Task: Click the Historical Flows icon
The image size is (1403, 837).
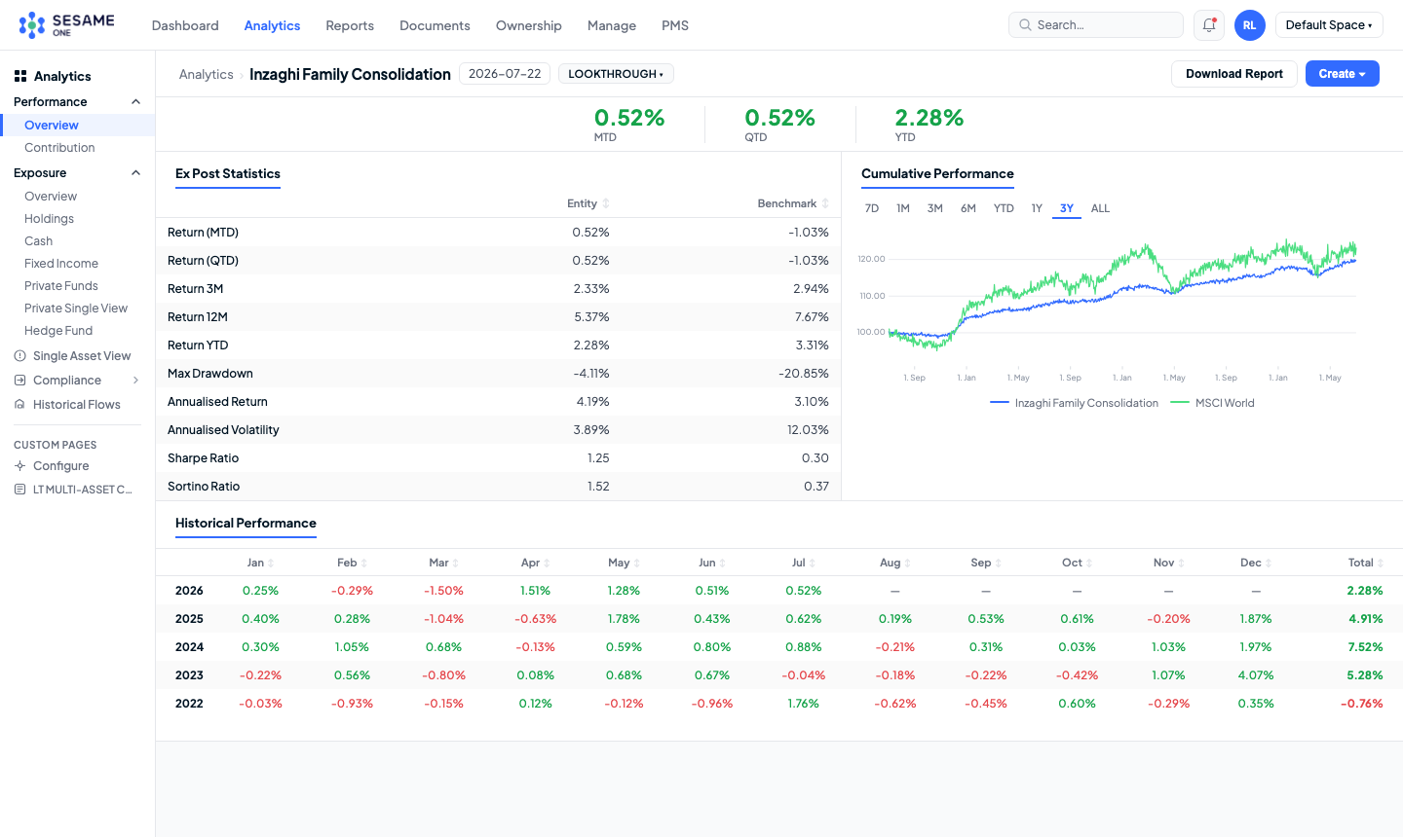Action: pos(19,405)
